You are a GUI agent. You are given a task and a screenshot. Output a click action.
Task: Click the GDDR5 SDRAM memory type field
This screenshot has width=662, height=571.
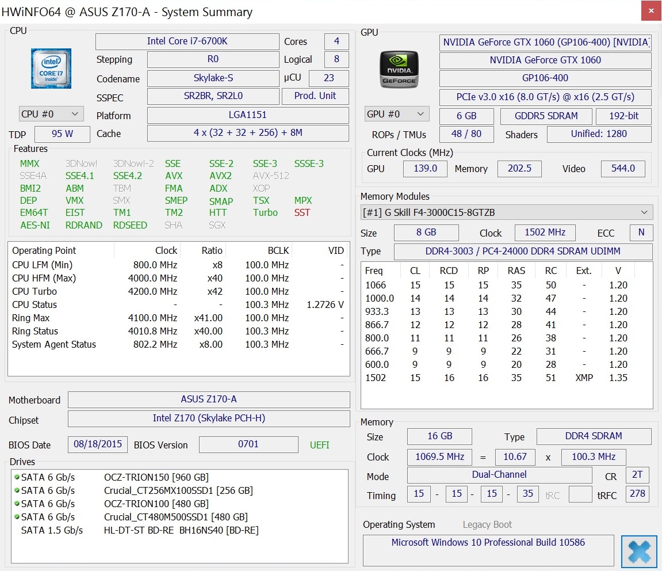point(546,116)
